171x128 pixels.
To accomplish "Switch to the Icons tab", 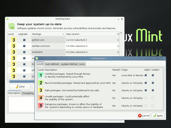I will click(82, 64).
